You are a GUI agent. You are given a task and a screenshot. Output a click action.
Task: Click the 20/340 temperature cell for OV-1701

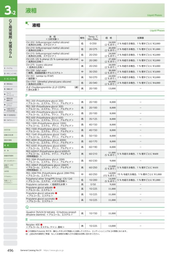[93, 83]
